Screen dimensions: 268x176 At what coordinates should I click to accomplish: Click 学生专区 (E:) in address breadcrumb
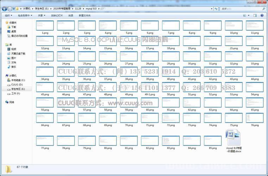point(42,8)
